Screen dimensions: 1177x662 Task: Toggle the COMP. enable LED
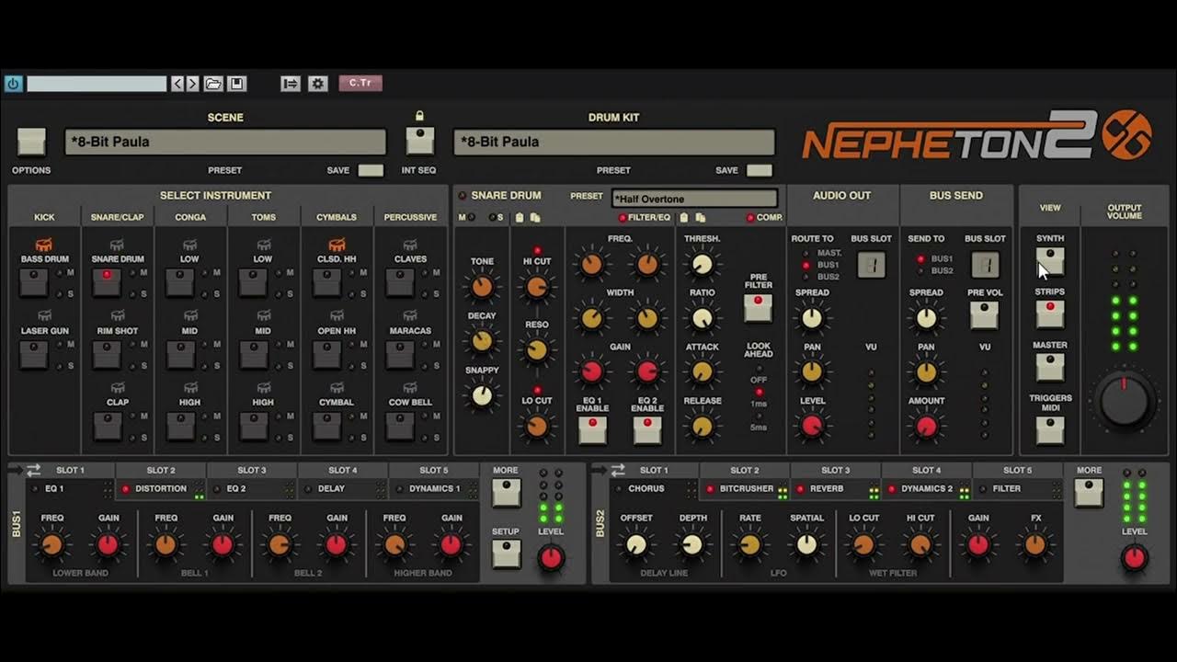(750, 218)
